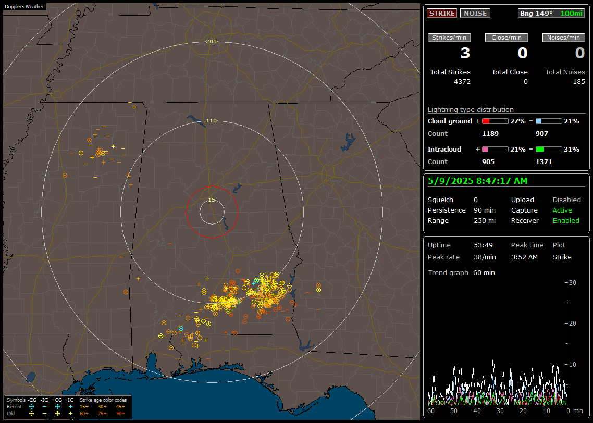
Task: Click the 60 min trend graph plot
Action: (x=498, y=344)
